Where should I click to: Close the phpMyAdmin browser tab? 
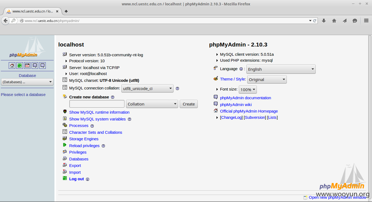pyautogui.click(x=57, y=11)
